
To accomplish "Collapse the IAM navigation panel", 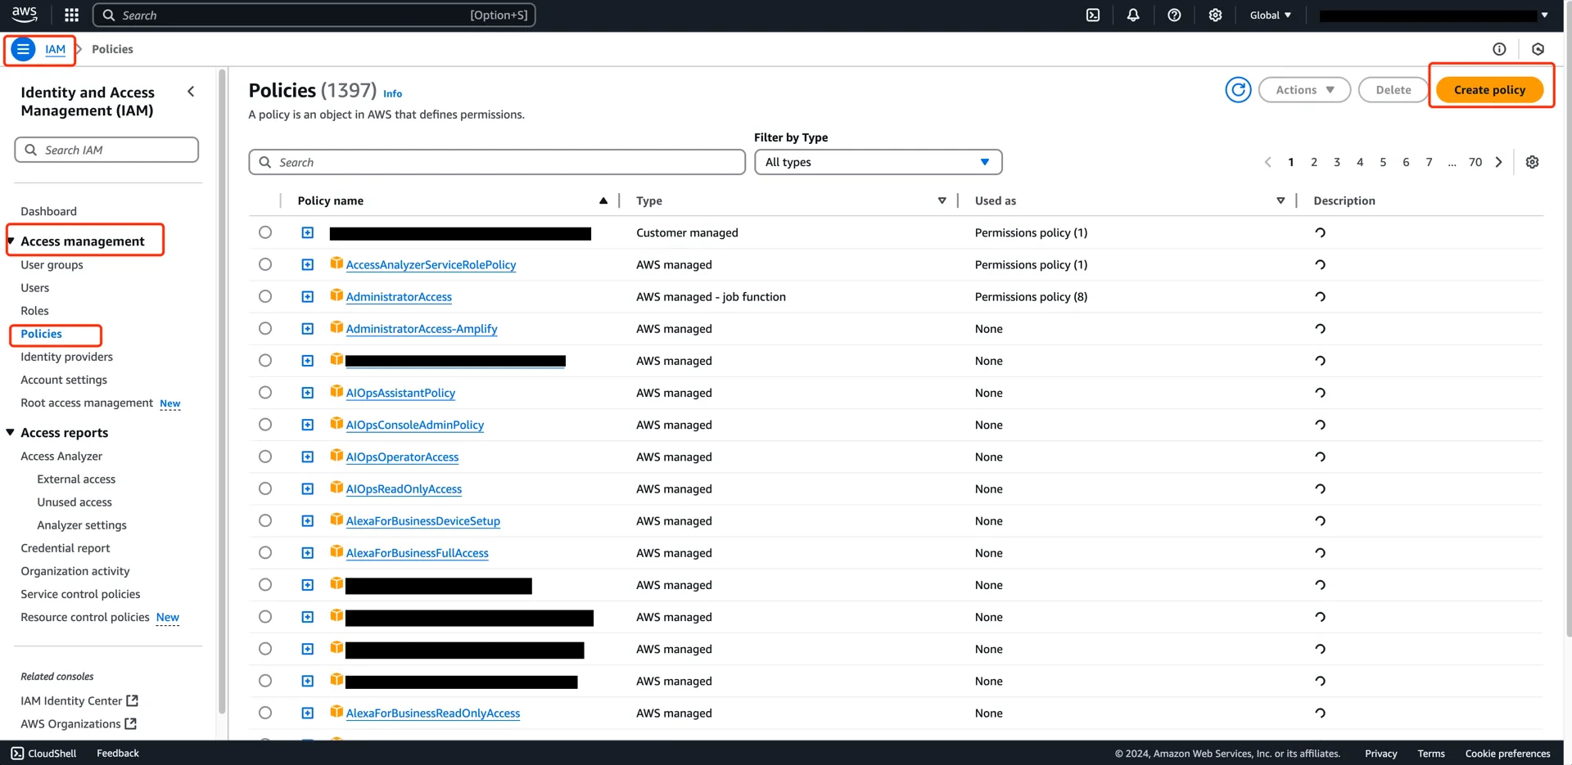I will coord(191,92).
